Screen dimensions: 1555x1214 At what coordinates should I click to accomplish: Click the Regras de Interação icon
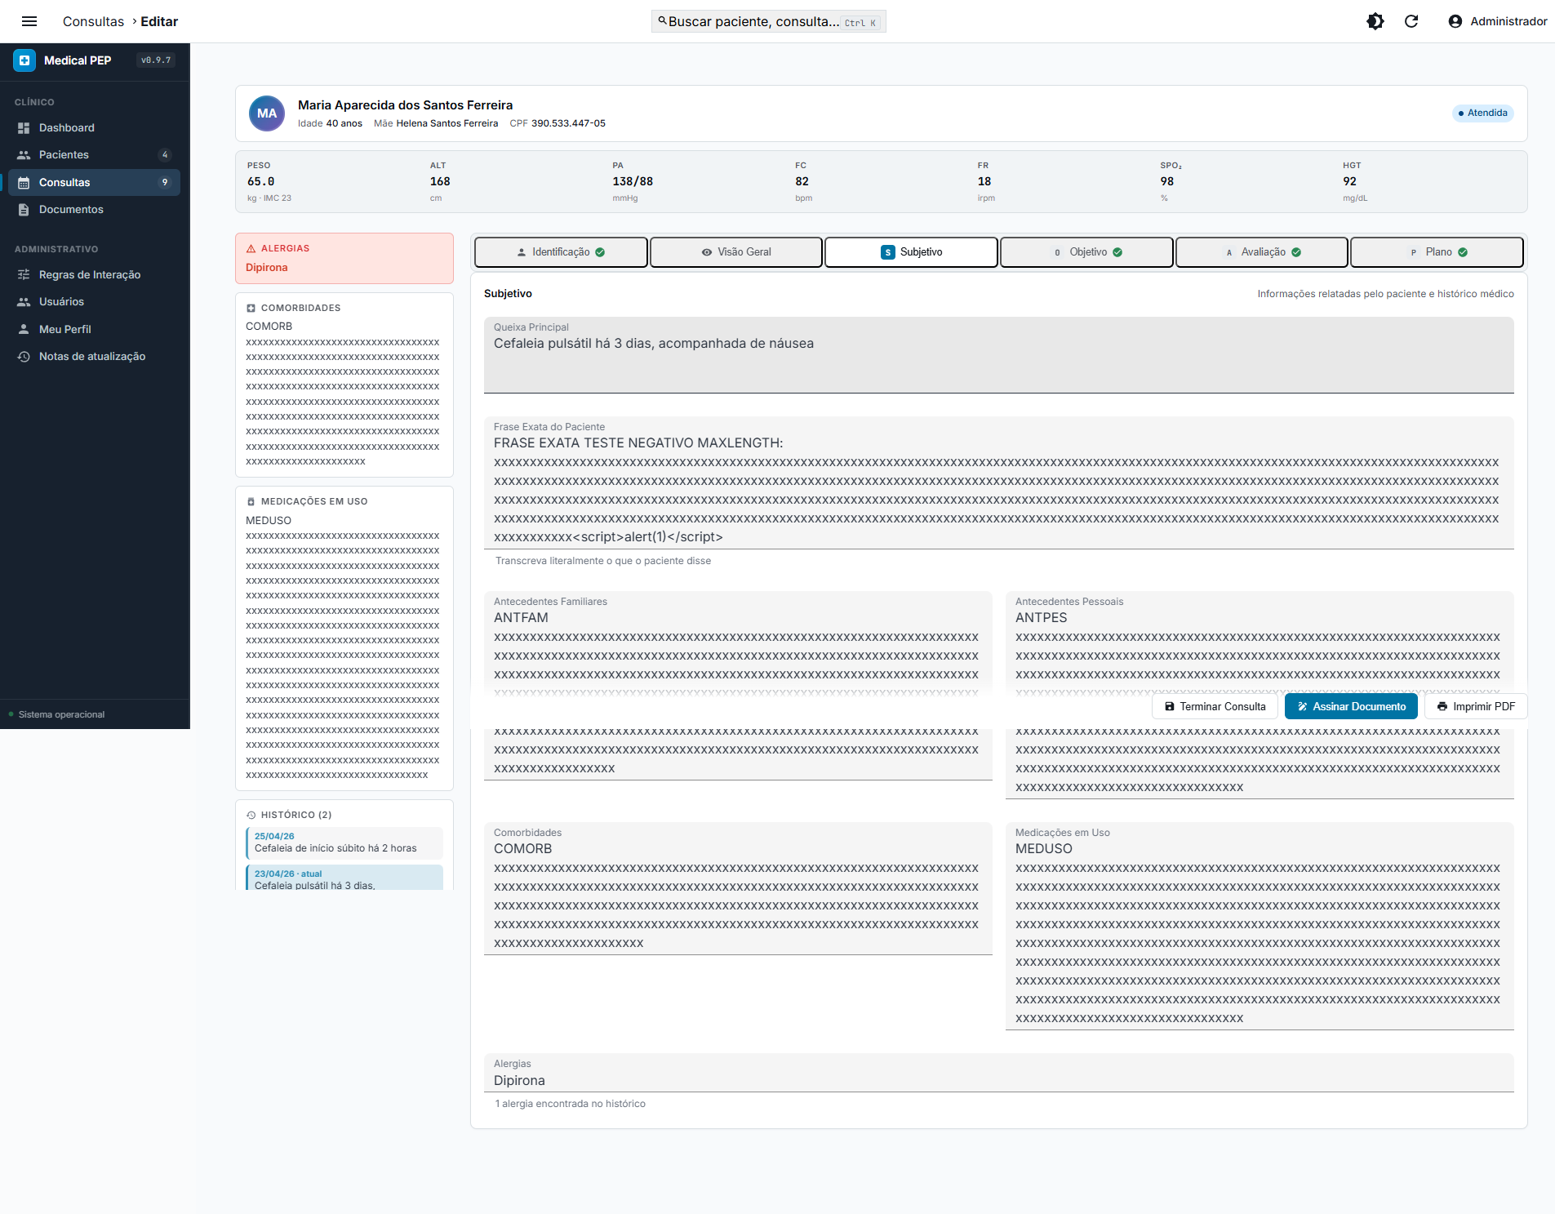tap(24, 275)
